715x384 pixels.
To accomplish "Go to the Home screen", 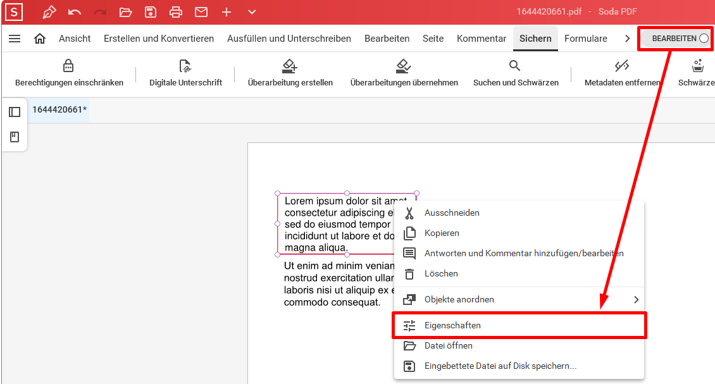I will [x=40, y=39].
